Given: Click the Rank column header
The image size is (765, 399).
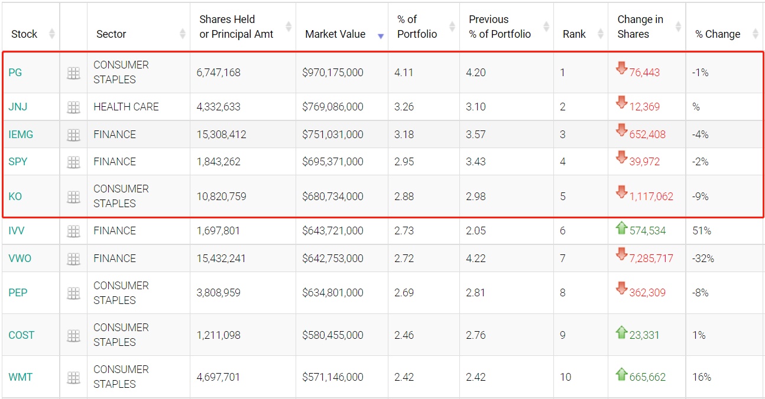Looking at the screenshot, I should point(573,34).
